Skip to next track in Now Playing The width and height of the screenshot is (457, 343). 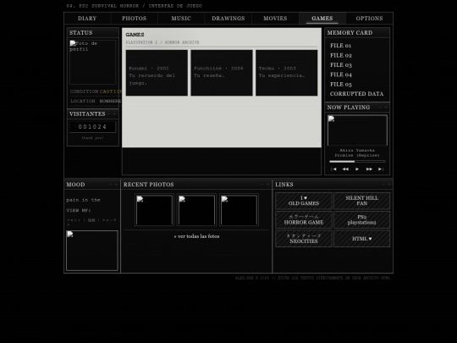pos(381,169)
